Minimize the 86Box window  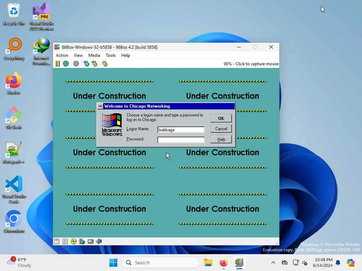[239, 47]
